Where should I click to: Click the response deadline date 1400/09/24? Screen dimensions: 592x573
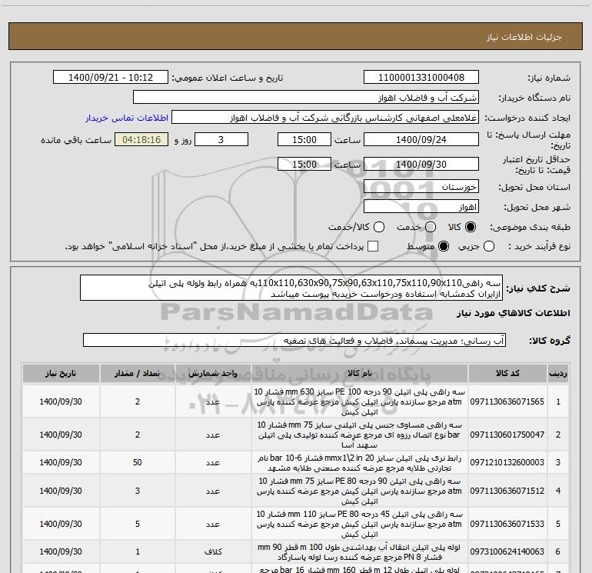(x=421, y=140)
